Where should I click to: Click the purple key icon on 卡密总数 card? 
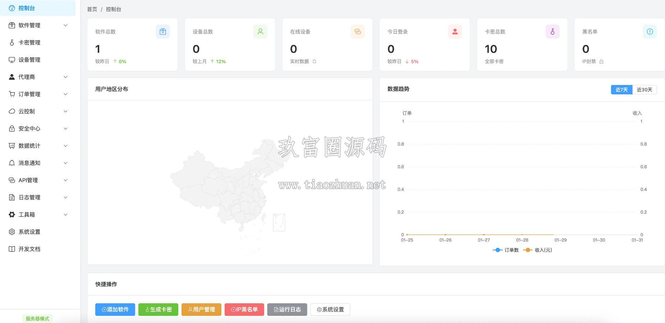tap(552, 32)
